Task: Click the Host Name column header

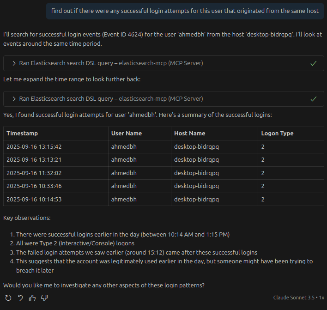Action: [x=189, y=134]
